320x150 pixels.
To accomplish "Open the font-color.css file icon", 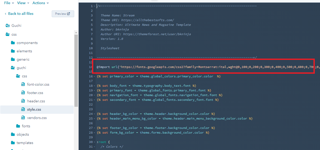I will (23, 84).
